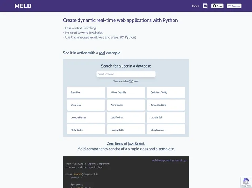Click the Deva Leta user card
This screenshot has width=252, height=188.
86,105
